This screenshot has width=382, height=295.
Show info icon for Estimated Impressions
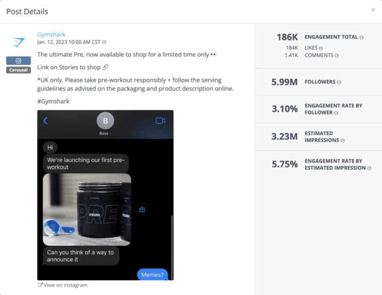343,141
